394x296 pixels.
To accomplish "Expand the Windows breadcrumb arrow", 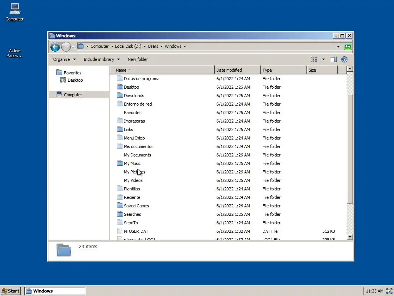I will 185,46.
